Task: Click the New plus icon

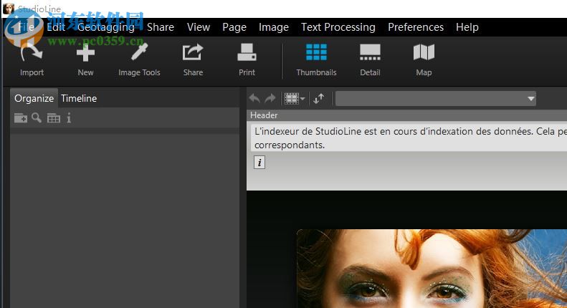Action: click(x=85, y=59)
